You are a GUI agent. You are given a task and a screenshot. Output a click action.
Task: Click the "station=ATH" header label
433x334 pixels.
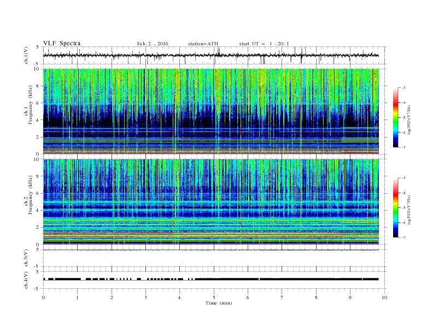(x=203, y=44)
